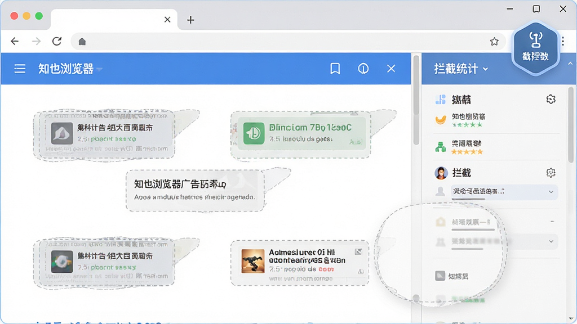Viewport: 577px width, 324px height.
Task: Open settings gear in first sidebar section
Action: click(x=551, y=99)
